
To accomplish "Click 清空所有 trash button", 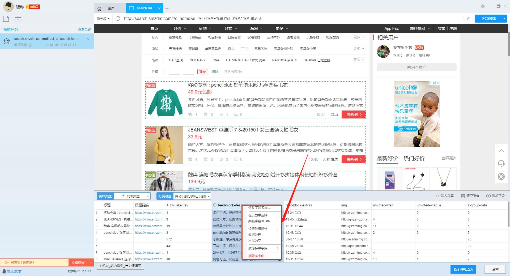I will [x=470, y=196].
